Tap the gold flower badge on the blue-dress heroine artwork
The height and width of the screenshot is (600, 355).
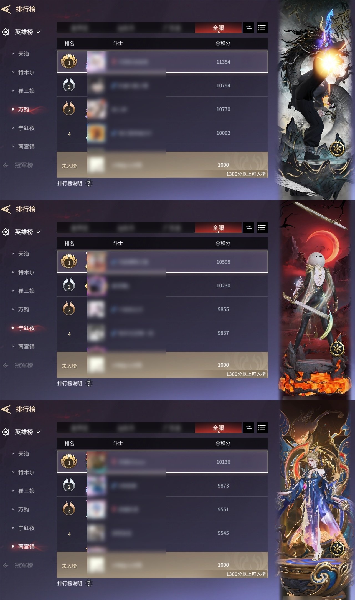point(337,549)
